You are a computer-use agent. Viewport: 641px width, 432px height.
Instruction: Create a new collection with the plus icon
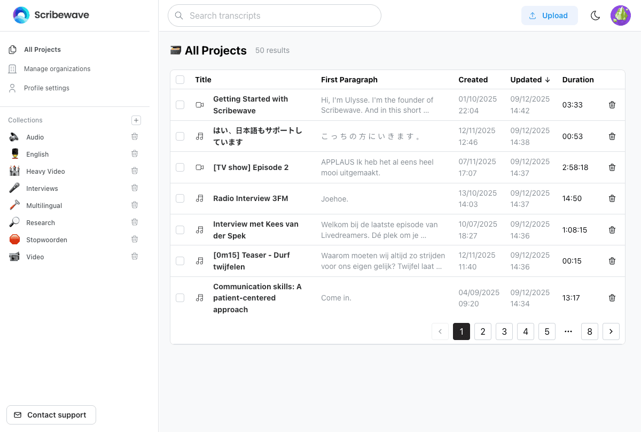pos(136,120)
